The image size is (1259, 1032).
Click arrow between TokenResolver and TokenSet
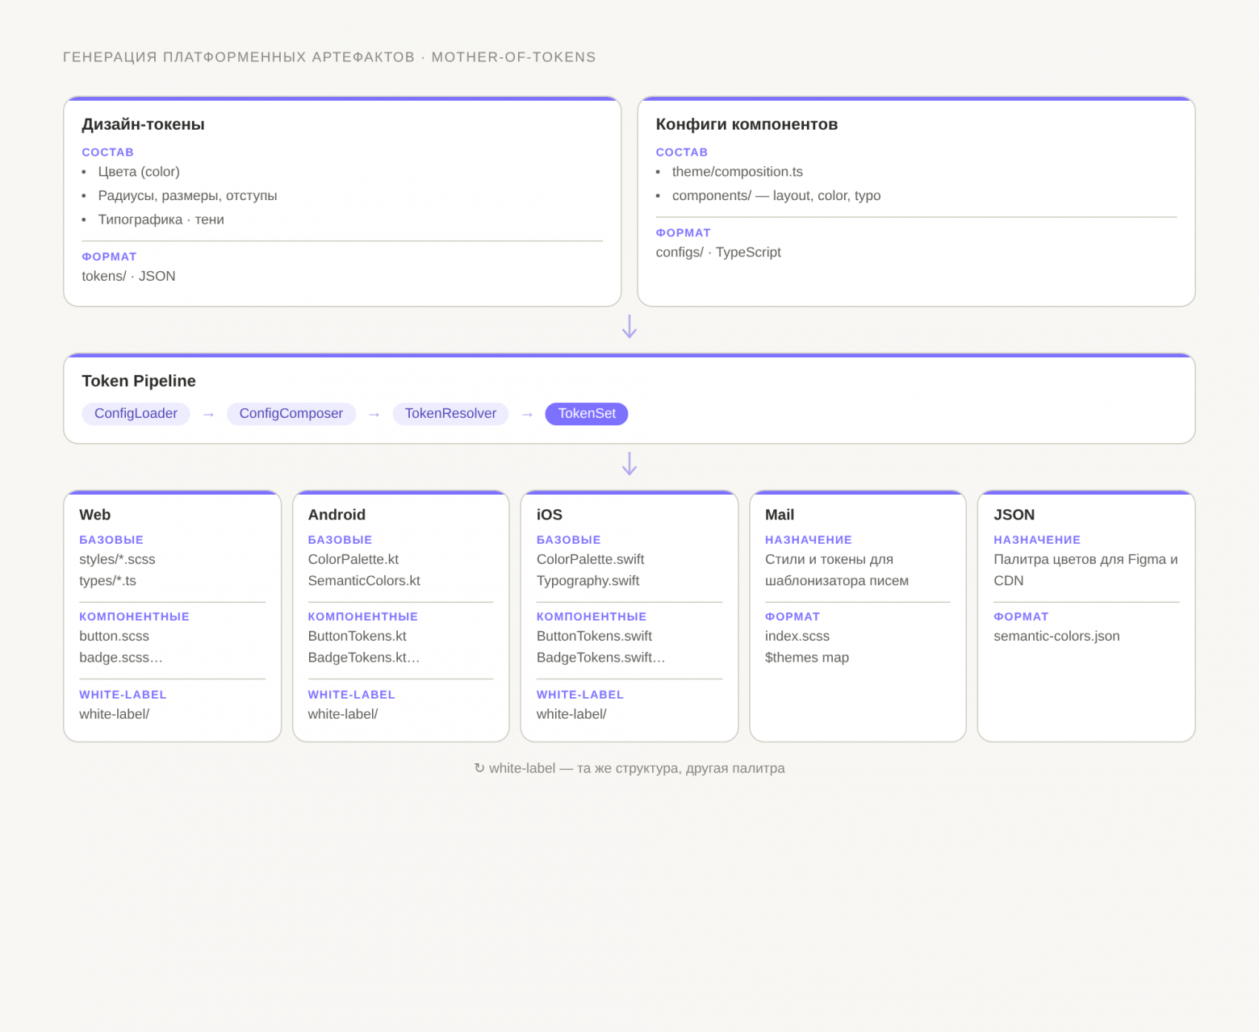click(x=527, y=414)
